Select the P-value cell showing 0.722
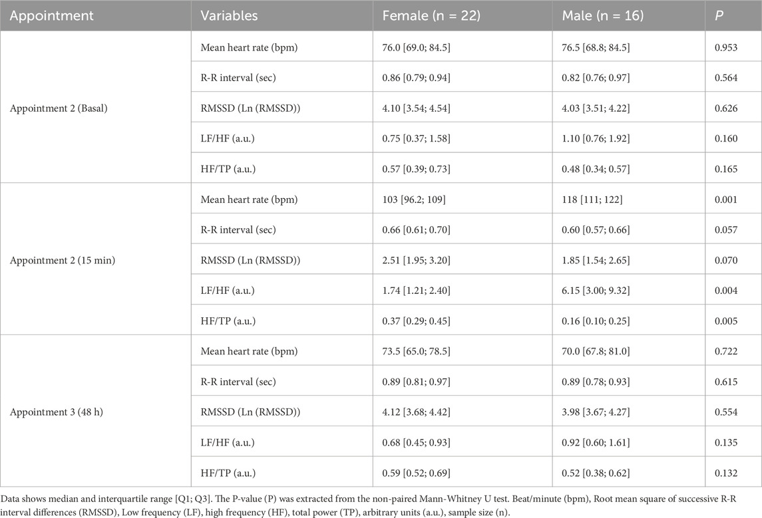 pyautogui.click(x=727, y=351)
